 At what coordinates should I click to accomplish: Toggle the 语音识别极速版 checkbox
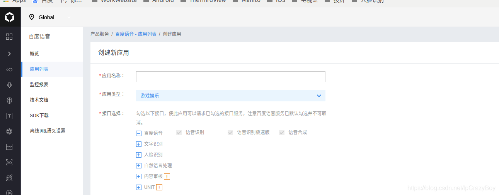tap(230, 132)
